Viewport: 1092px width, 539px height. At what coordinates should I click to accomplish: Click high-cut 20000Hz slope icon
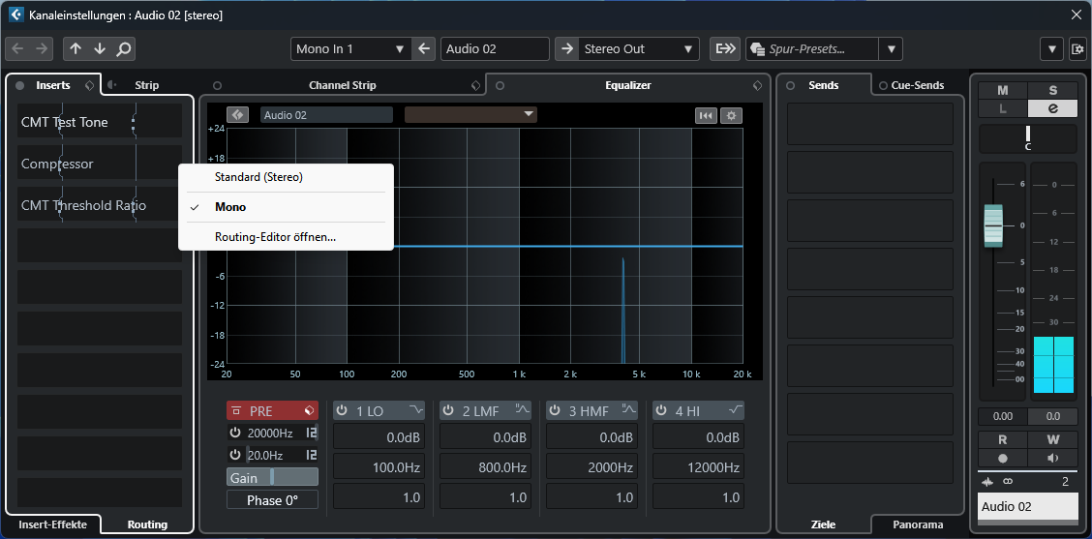[x=312, y=434]
